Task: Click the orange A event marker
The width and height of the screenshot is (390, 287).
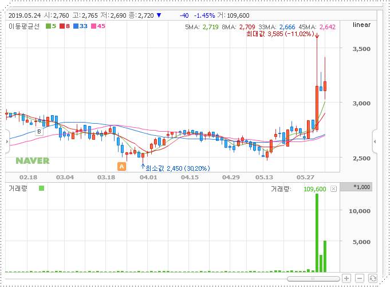Action: 121,166
